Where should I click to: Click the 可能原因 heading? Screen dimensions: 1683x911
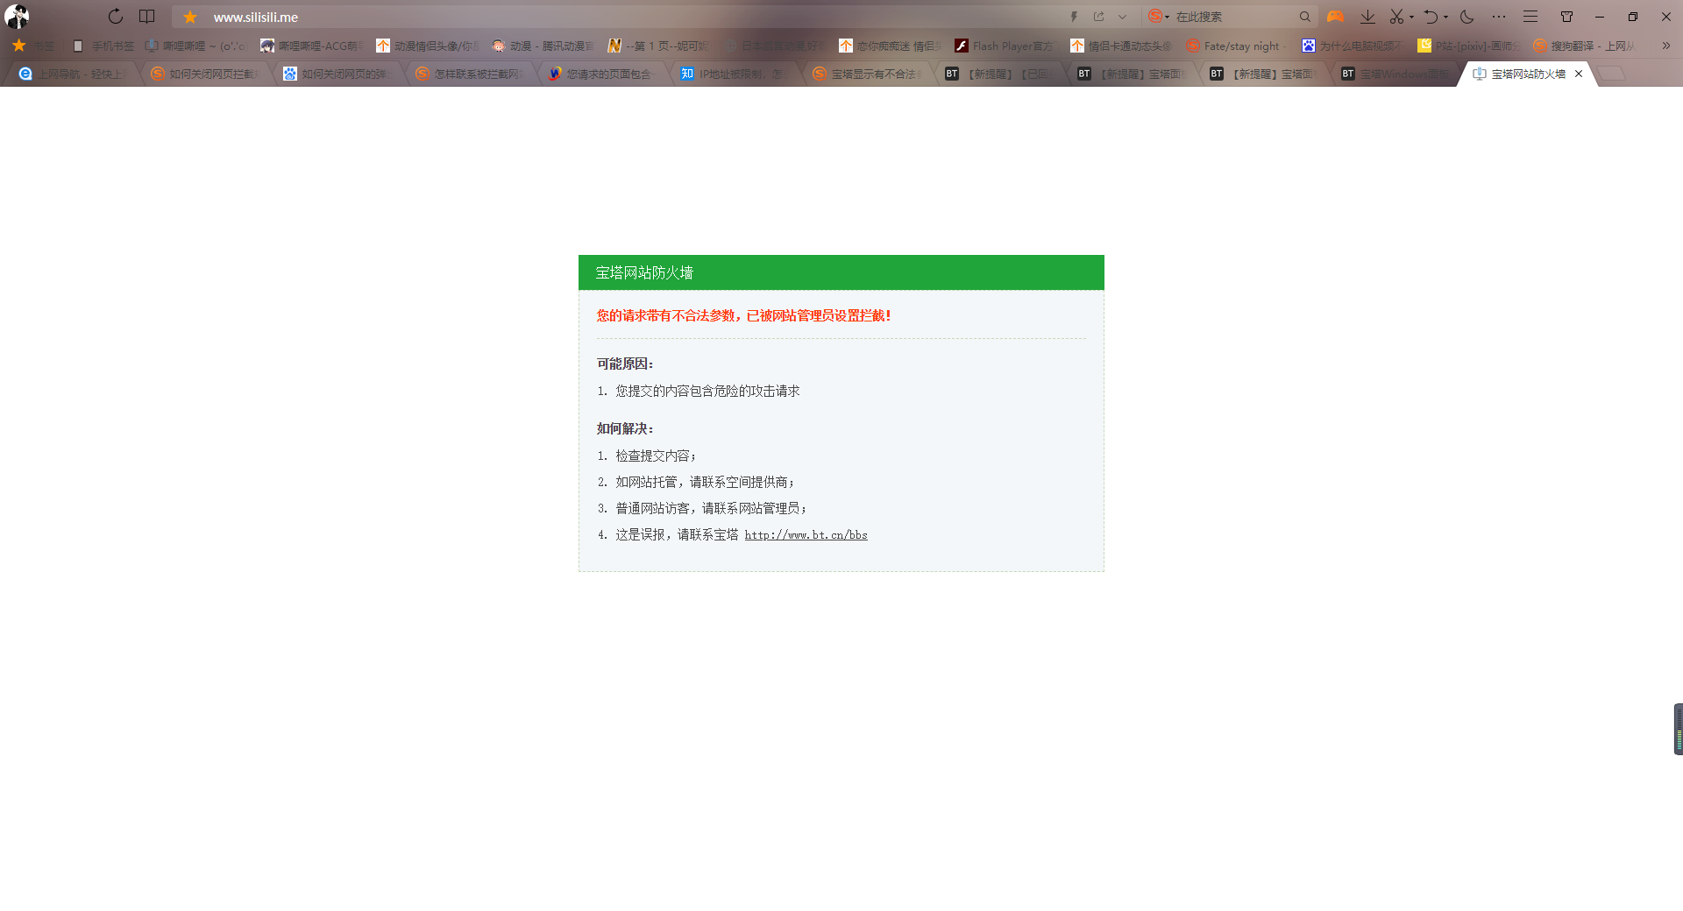click(625, 364)
